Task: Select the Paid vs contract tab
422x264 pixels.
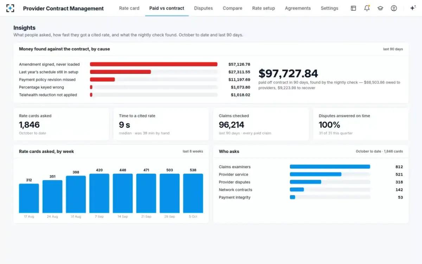Action: click(x=167, y=8)
